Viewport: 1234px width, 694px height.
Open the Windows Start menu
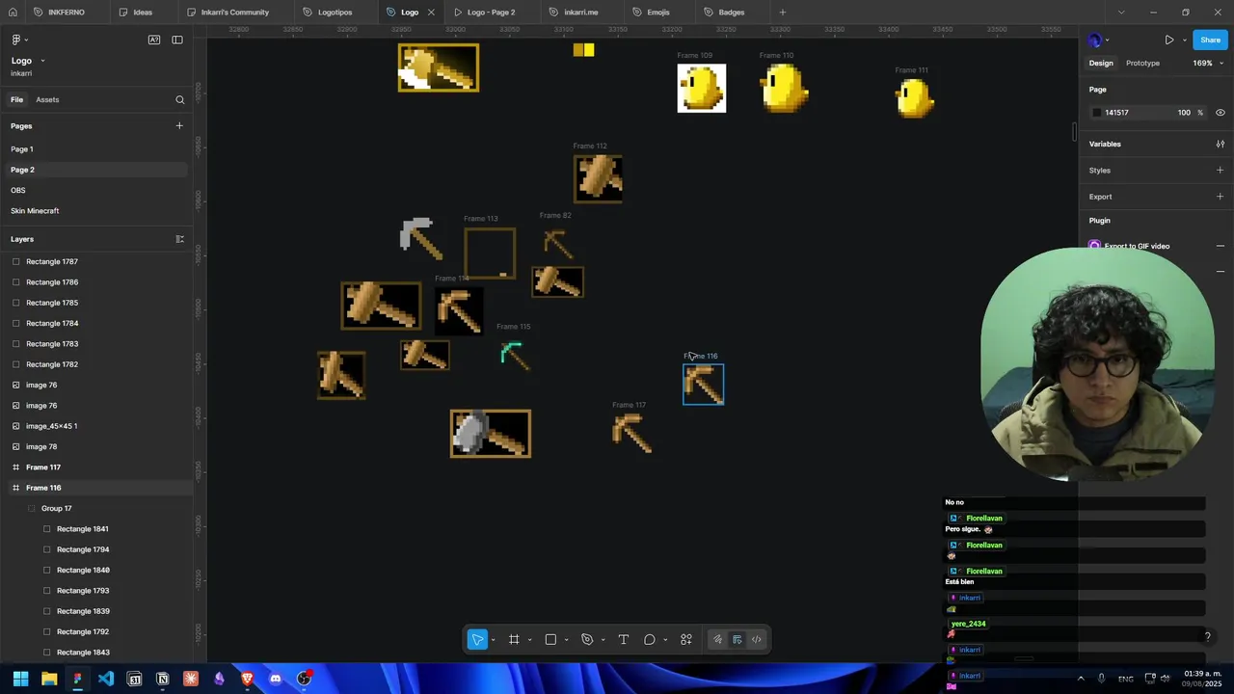(x=20, y=679)
